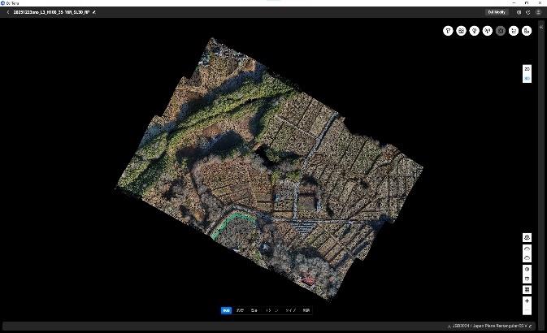Open the user account avatar icon
Image resolution: width=547 pixels, height=333 pixels.
coord(538,12)
